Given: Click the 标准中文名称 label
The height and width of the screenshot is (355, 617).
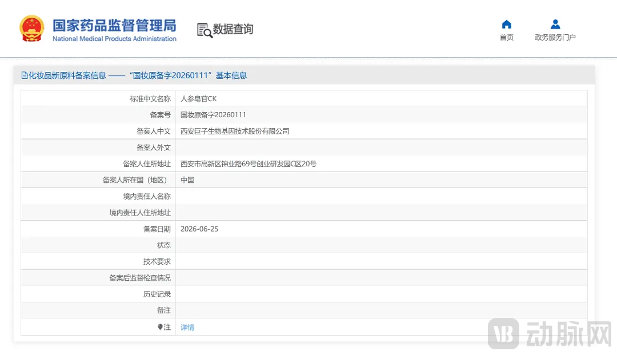Looking at the screenshot, I should 150,99.
